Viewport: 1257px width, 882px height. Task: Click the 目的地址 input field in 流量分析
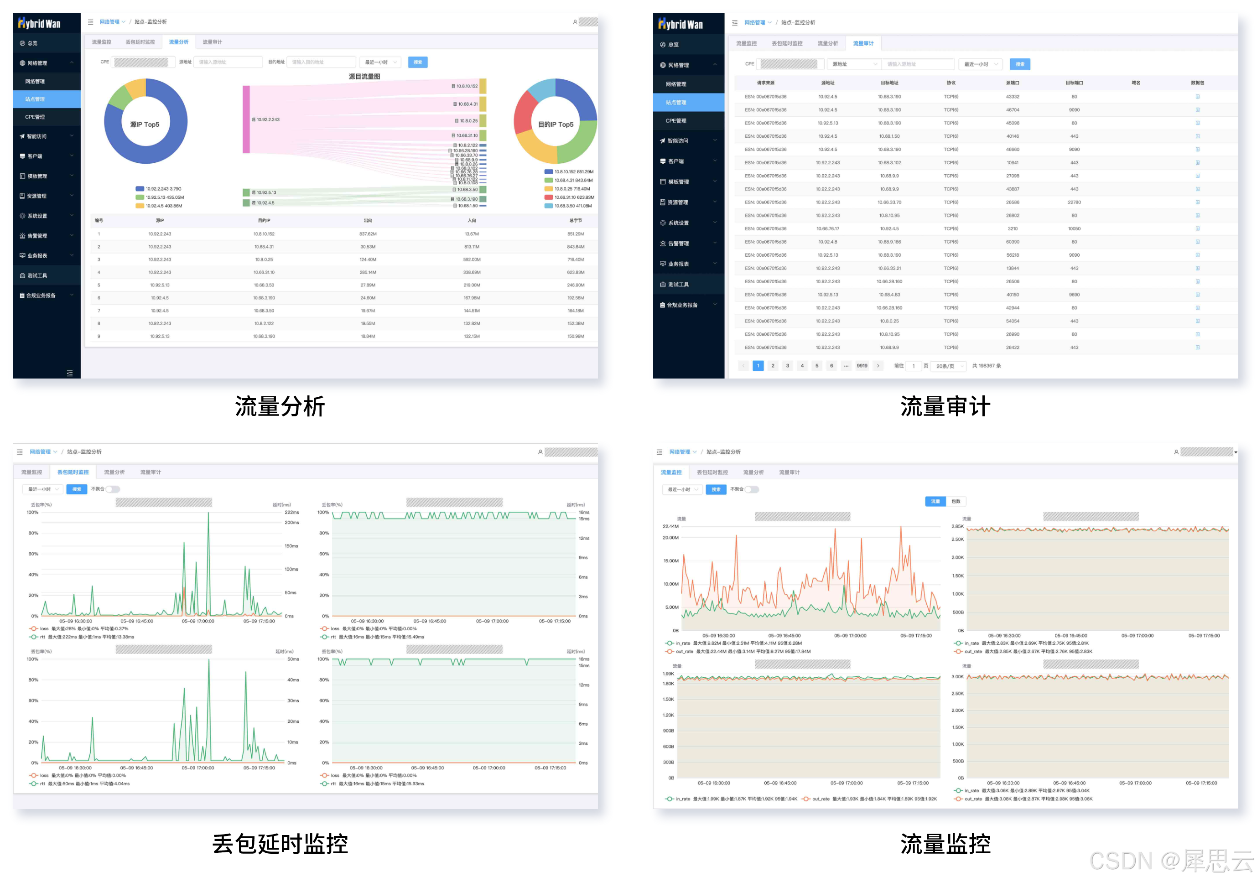click(322, 62)
